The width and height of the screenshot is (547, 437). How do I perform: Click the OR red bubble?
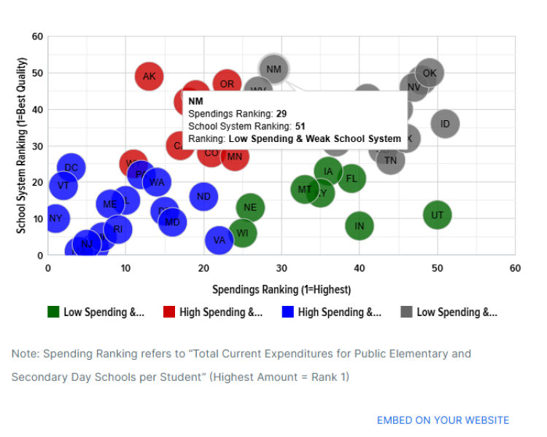[227, 84]
